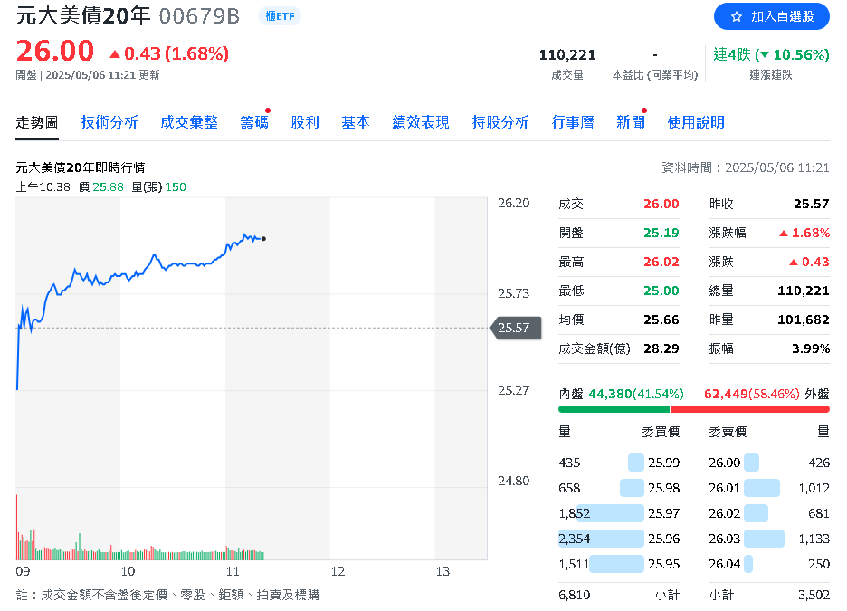Click the current price dot on chart

click(263, 239)
